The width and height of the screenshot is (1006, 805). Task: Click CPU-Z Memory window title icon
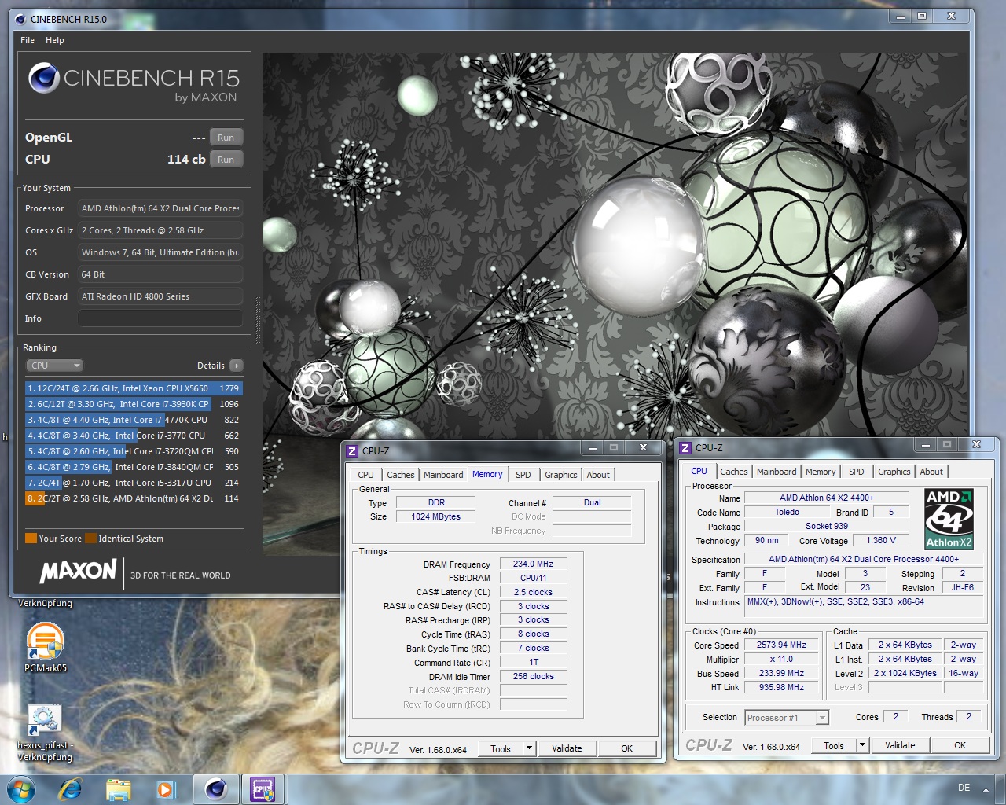point(352,450)
